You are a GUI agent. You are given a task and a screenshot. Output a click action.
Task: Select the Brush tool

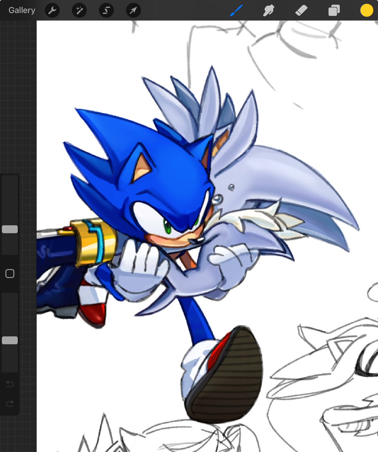click(237, 11)
